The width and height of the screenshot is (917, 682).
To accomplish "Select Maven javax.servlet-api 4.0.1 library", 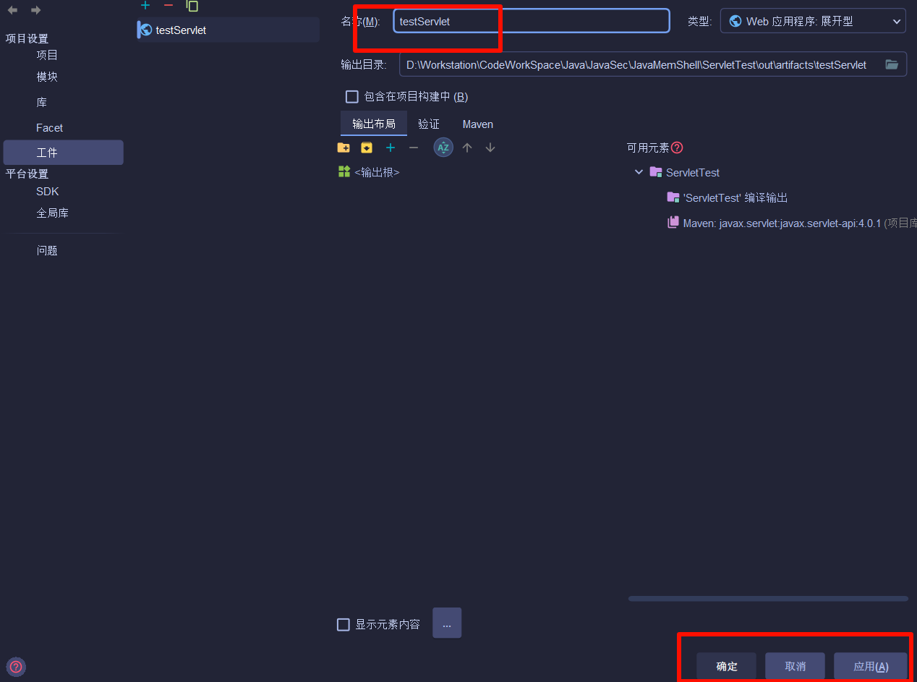I will [x=792, y=223].
